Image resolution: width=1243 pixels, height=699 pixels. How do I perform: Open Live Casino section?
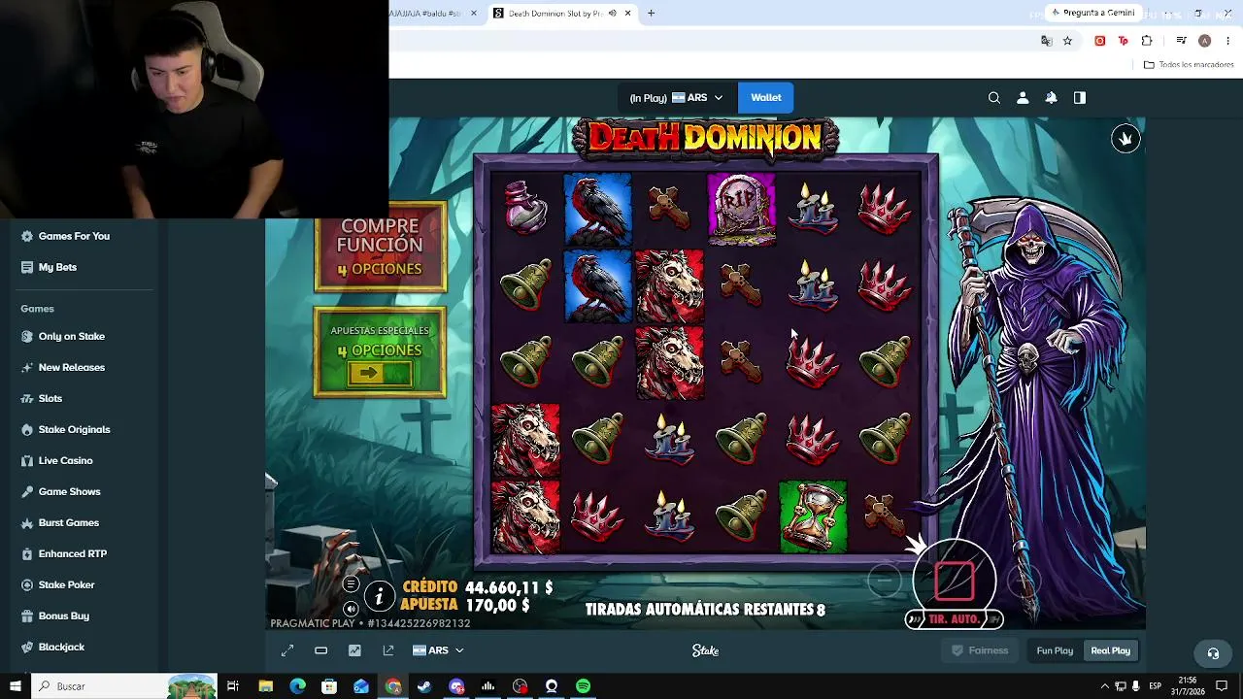(66, 460)
